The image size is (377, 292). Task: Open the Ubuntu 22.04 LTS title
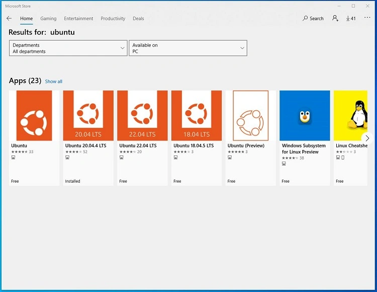click(x=138, y=145)
